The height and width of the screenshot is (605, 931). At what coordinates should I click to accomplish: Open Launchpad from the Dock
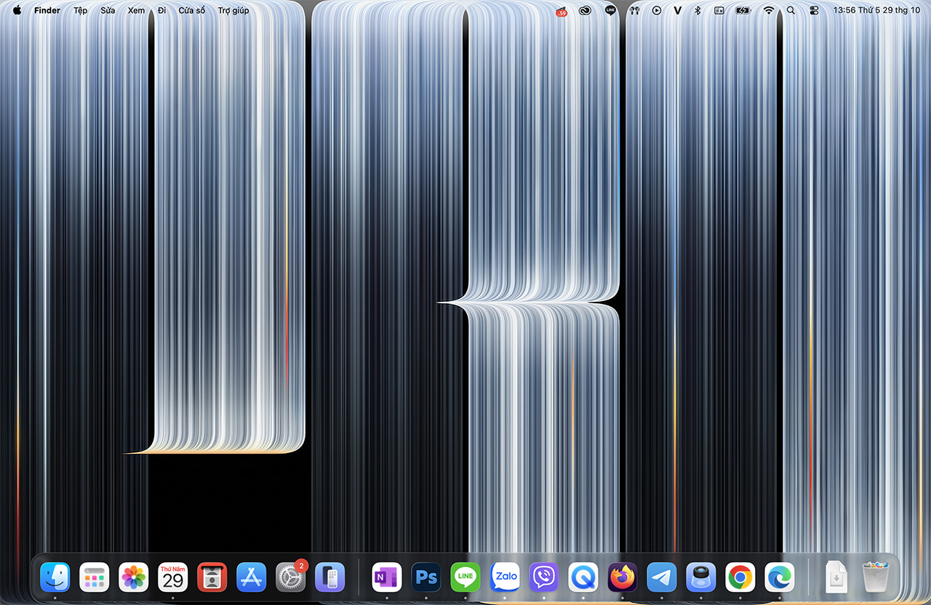pyautogui.click(x=95, y=577)
